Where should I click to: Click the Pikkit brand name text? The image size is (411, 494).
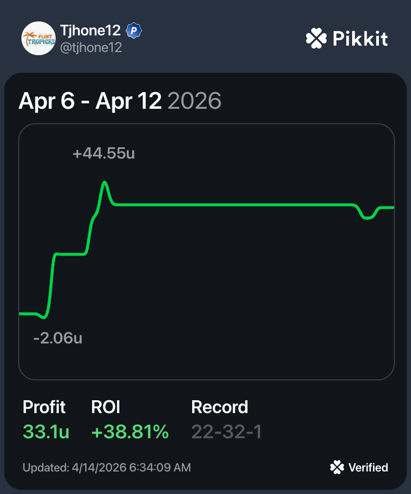[x=360, y=39]
